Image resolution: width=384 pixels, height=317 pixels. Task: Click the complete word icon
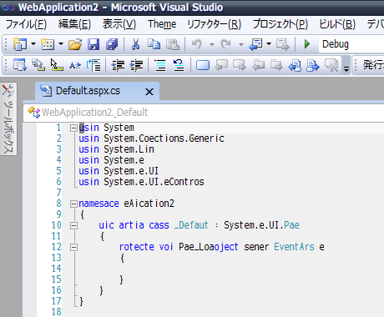click(x=75, y=66)
